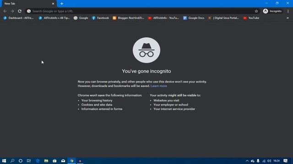Viewport: 293px width, 164px height.
Task: Open network status in system tray
Action: [264, 161]
